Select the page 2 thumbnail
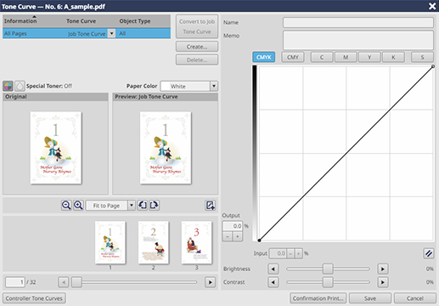 (x=153, y=242)
